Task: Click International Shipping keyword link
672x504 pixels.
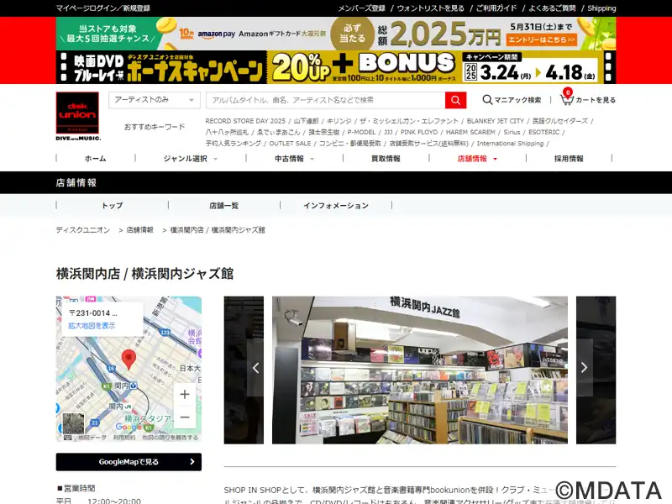Action: (510, 143)
